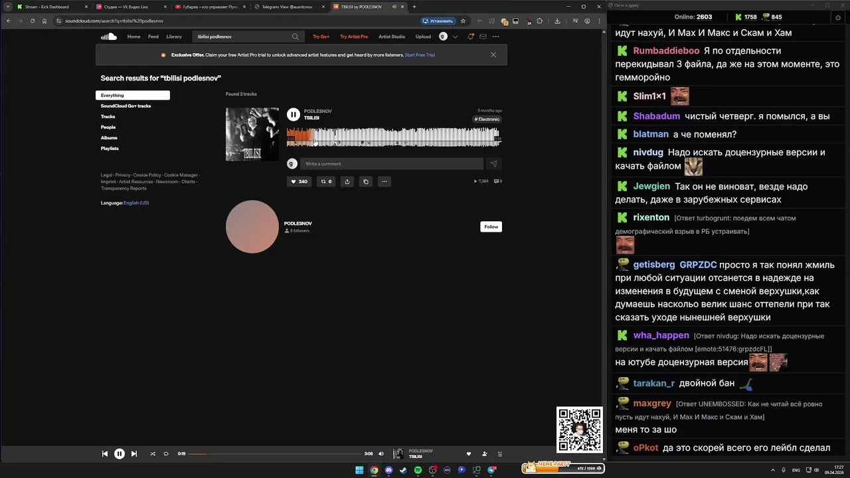The width and height of the screenshot is (850, 478).
Task: Toggle shuffle in the bottom player
Action: pyautogui.click(x=153, y=453)
